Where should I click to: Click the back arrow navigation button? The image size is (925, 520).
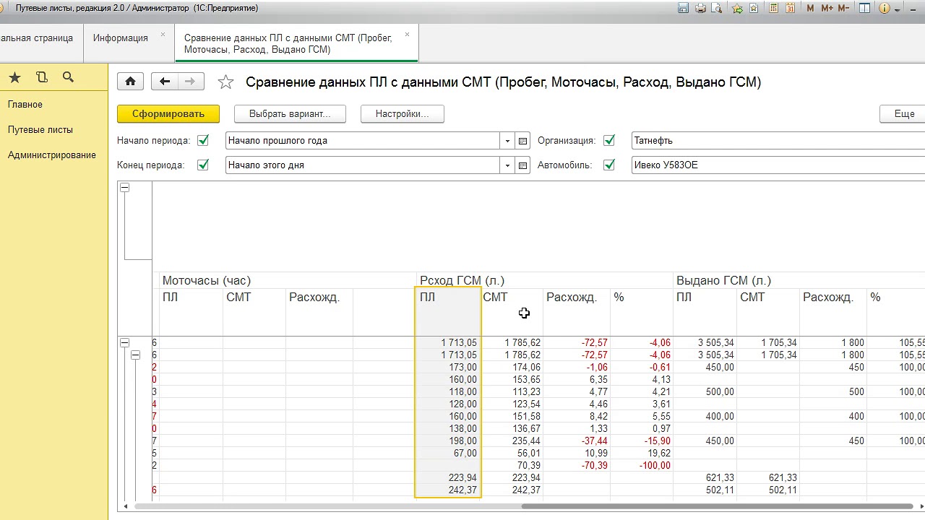coord(165,82)
